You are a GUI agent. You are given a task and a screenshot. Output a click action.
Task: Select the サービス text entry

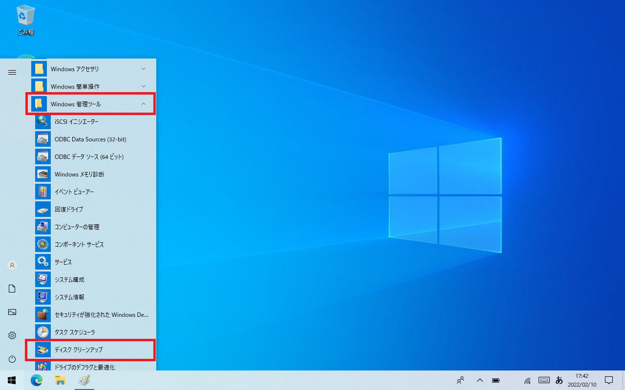[63, 262]
